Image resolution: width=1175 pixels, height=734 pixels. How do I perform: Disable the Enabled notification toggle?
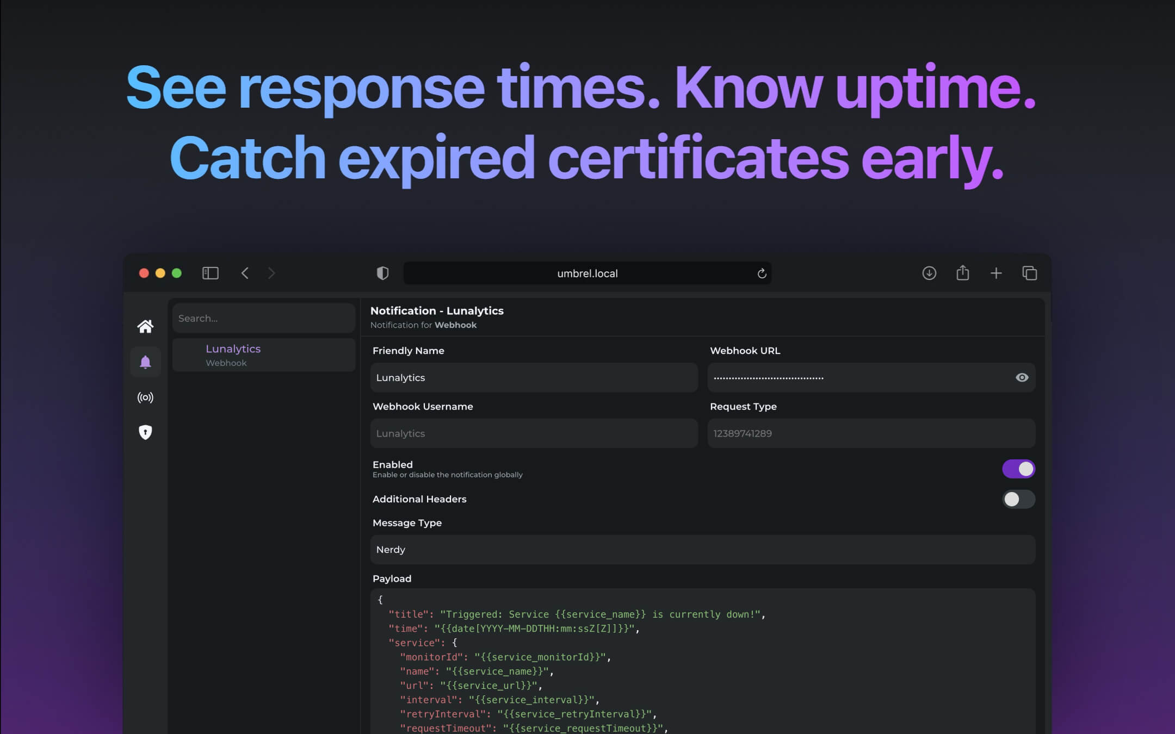point(1018,469)
